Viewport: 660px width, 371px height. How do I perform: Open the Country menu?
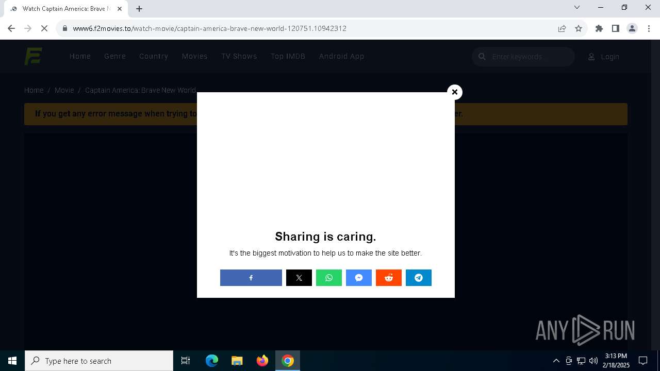(154, 56)
